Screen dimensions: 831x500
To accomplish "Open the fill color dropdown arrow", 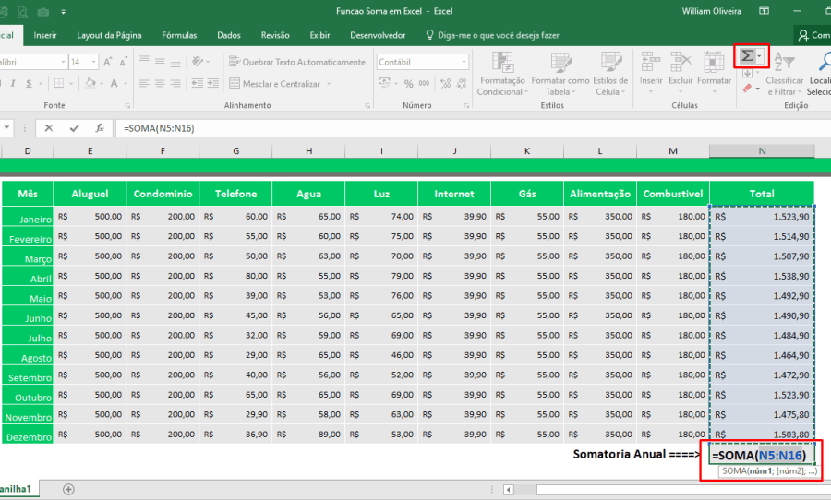I will [x=101, y=84].
